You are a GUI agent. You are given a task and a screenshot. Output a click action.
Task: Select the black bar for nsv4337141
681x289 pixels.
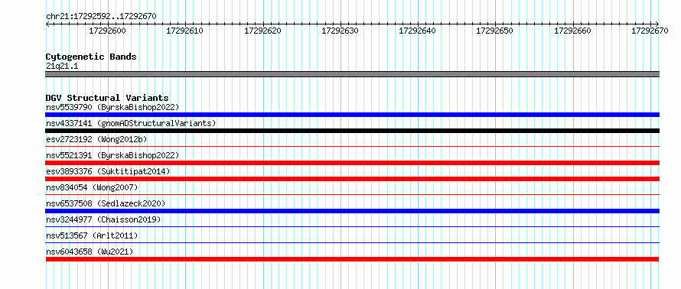point(352,131)
